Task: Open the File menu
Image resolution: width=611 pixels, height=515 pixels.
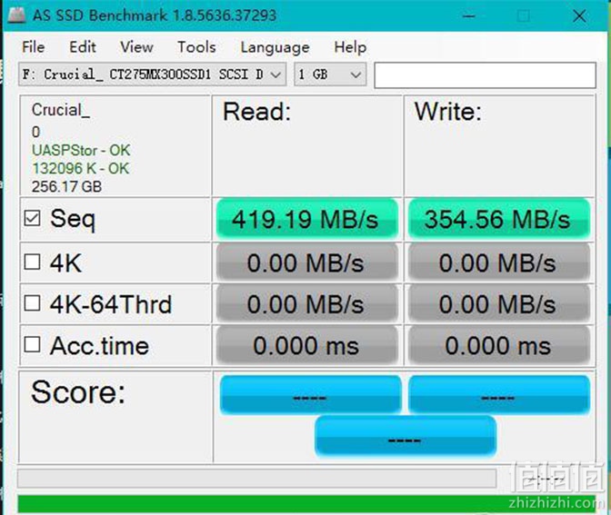Action: (33, 47)
